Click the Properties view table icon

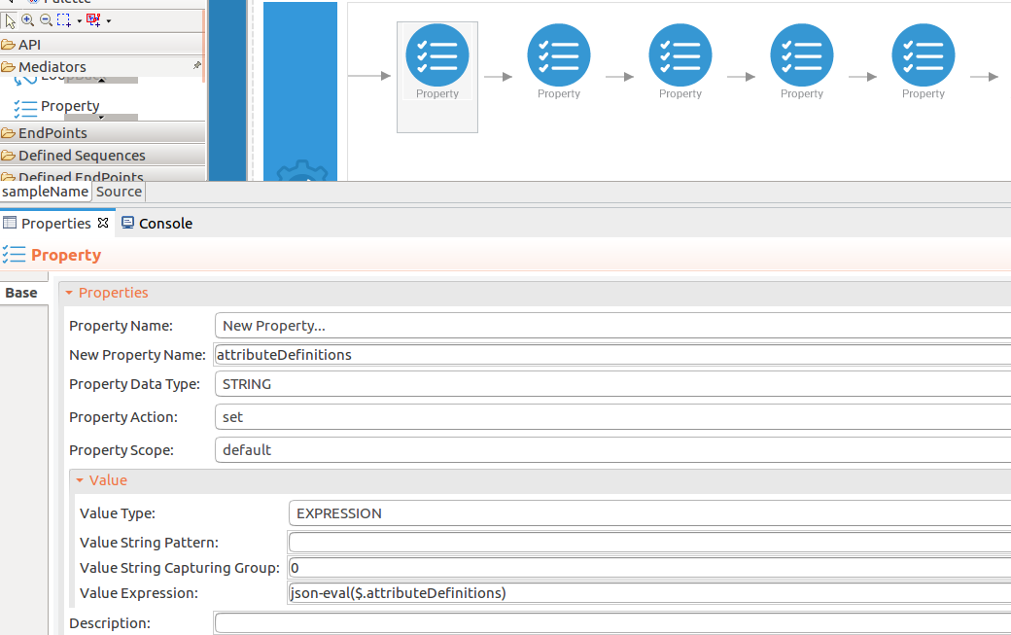(x=9, y=223)
